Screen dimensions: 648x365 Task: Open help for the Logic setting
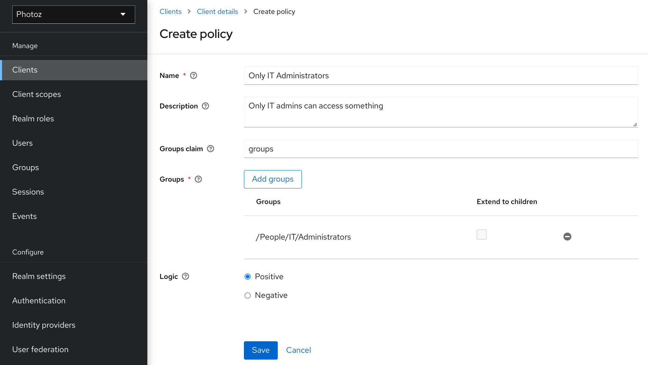tap(185, 277)
